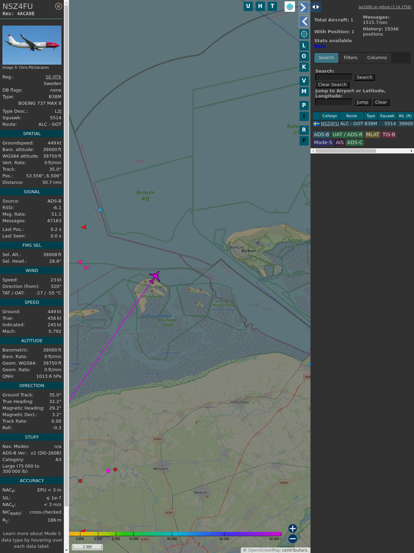Screen dimensions: 414x553
Task: Toggle the L map button
Action: (x=304, y=46)
